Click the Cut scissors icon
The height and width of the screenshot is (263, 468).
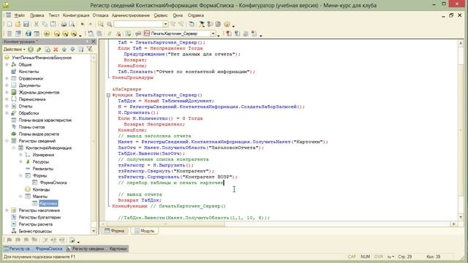pyautogui.click(x=36, y=24)
